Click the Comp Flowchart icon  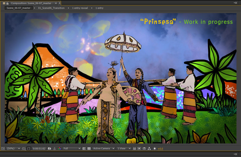pos(149,148)
